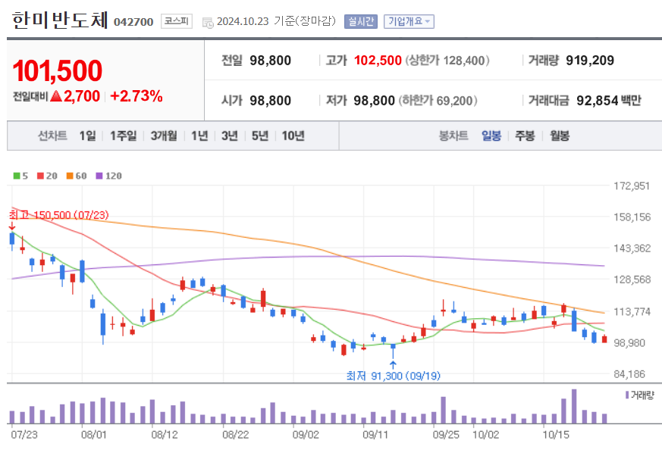The image size is (662, 456).
Task: Switch to 월봉 monthly candle chart
Action: coord(560,136)
